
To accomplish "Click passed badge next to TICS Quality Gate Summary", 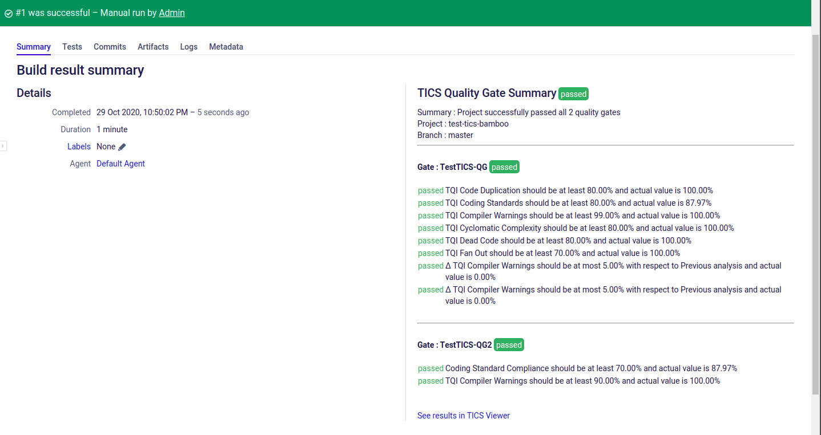I will coord(573,94).
